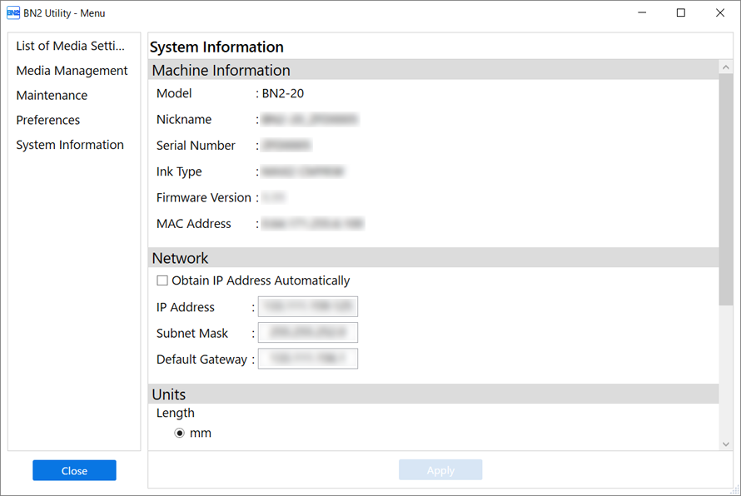The height and width of the screenshot is (496, 741).
Task: Click the scrollbar down arrow
Action: coord(726,444)
